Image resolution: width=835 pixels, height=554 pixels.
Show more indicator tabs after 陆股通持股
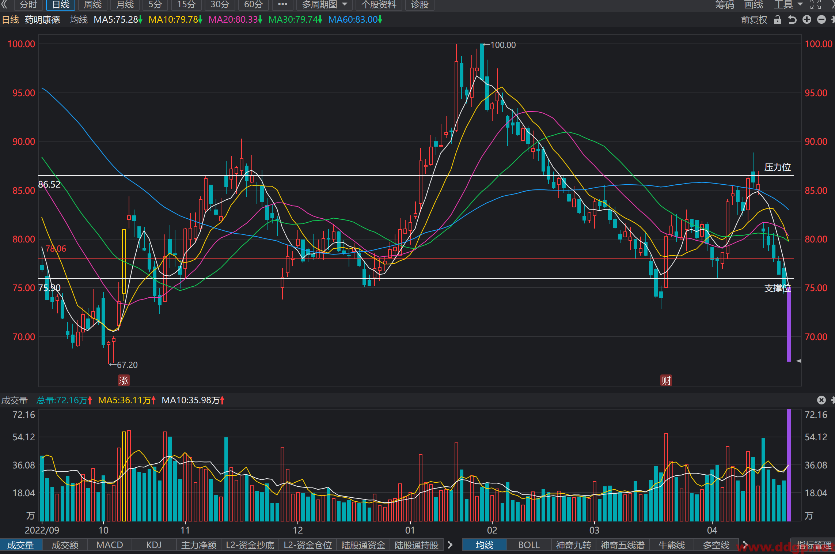coord(450,545)
